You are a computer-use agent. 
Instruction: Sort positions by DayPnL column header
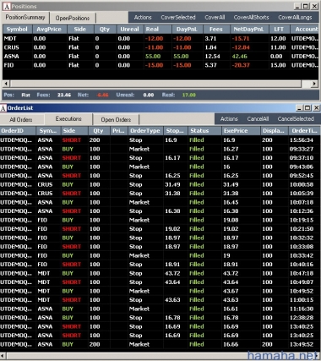pos(187,29)
